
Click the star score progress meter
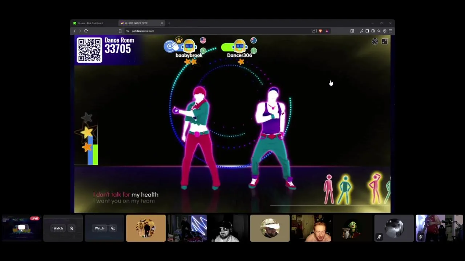point(87,139)
